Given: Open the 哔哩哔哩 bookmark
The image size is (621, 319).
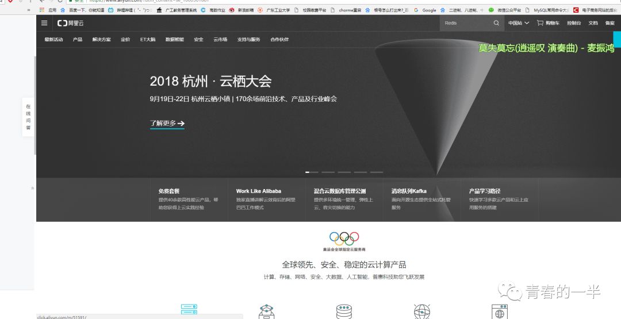Looking at the screenshot, I should pos(130,10).
